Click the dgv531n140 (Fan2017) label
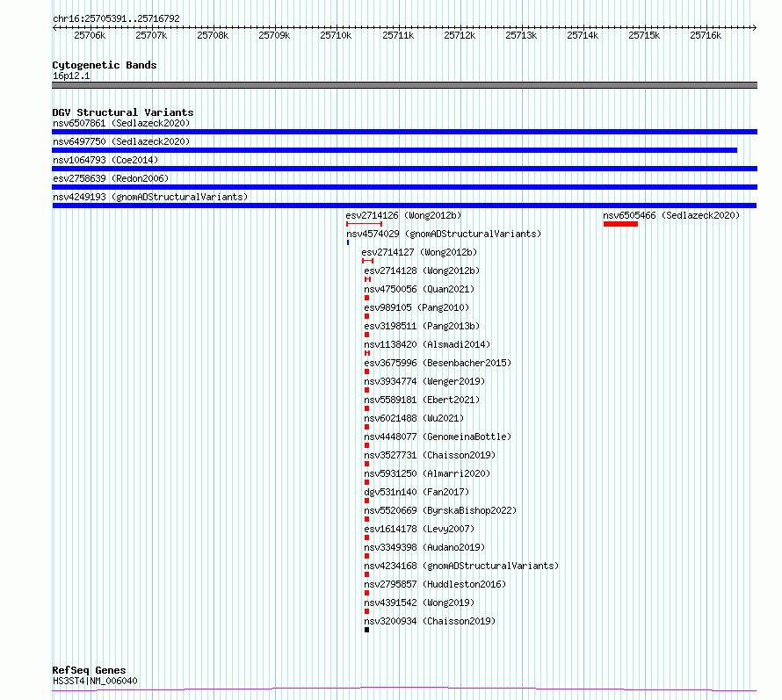 click(x=416, y=492)
